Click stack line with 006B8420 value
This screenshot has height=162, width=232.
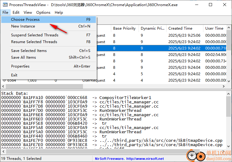tap(54, 123)
